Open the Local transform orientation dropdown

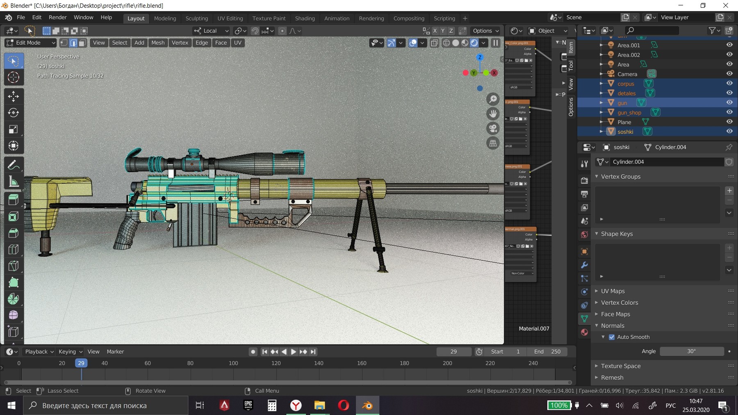211,31
